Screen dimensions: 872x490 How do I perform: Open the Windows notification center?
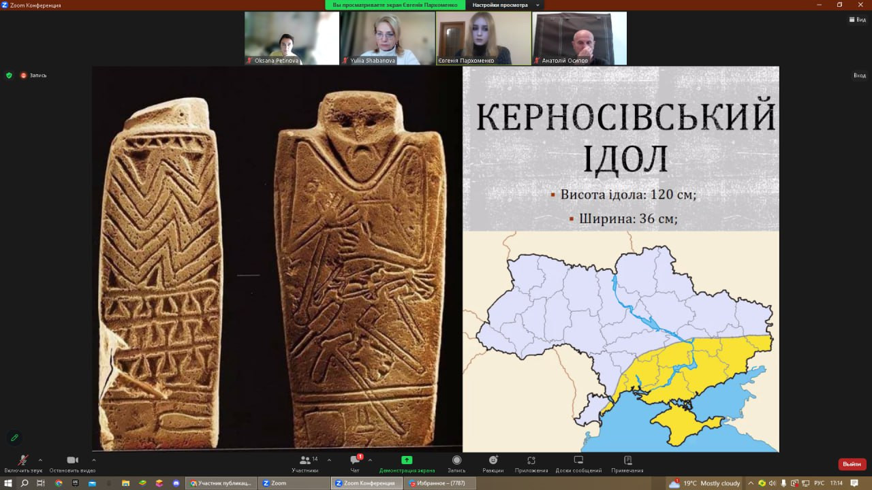click(854, 483)
